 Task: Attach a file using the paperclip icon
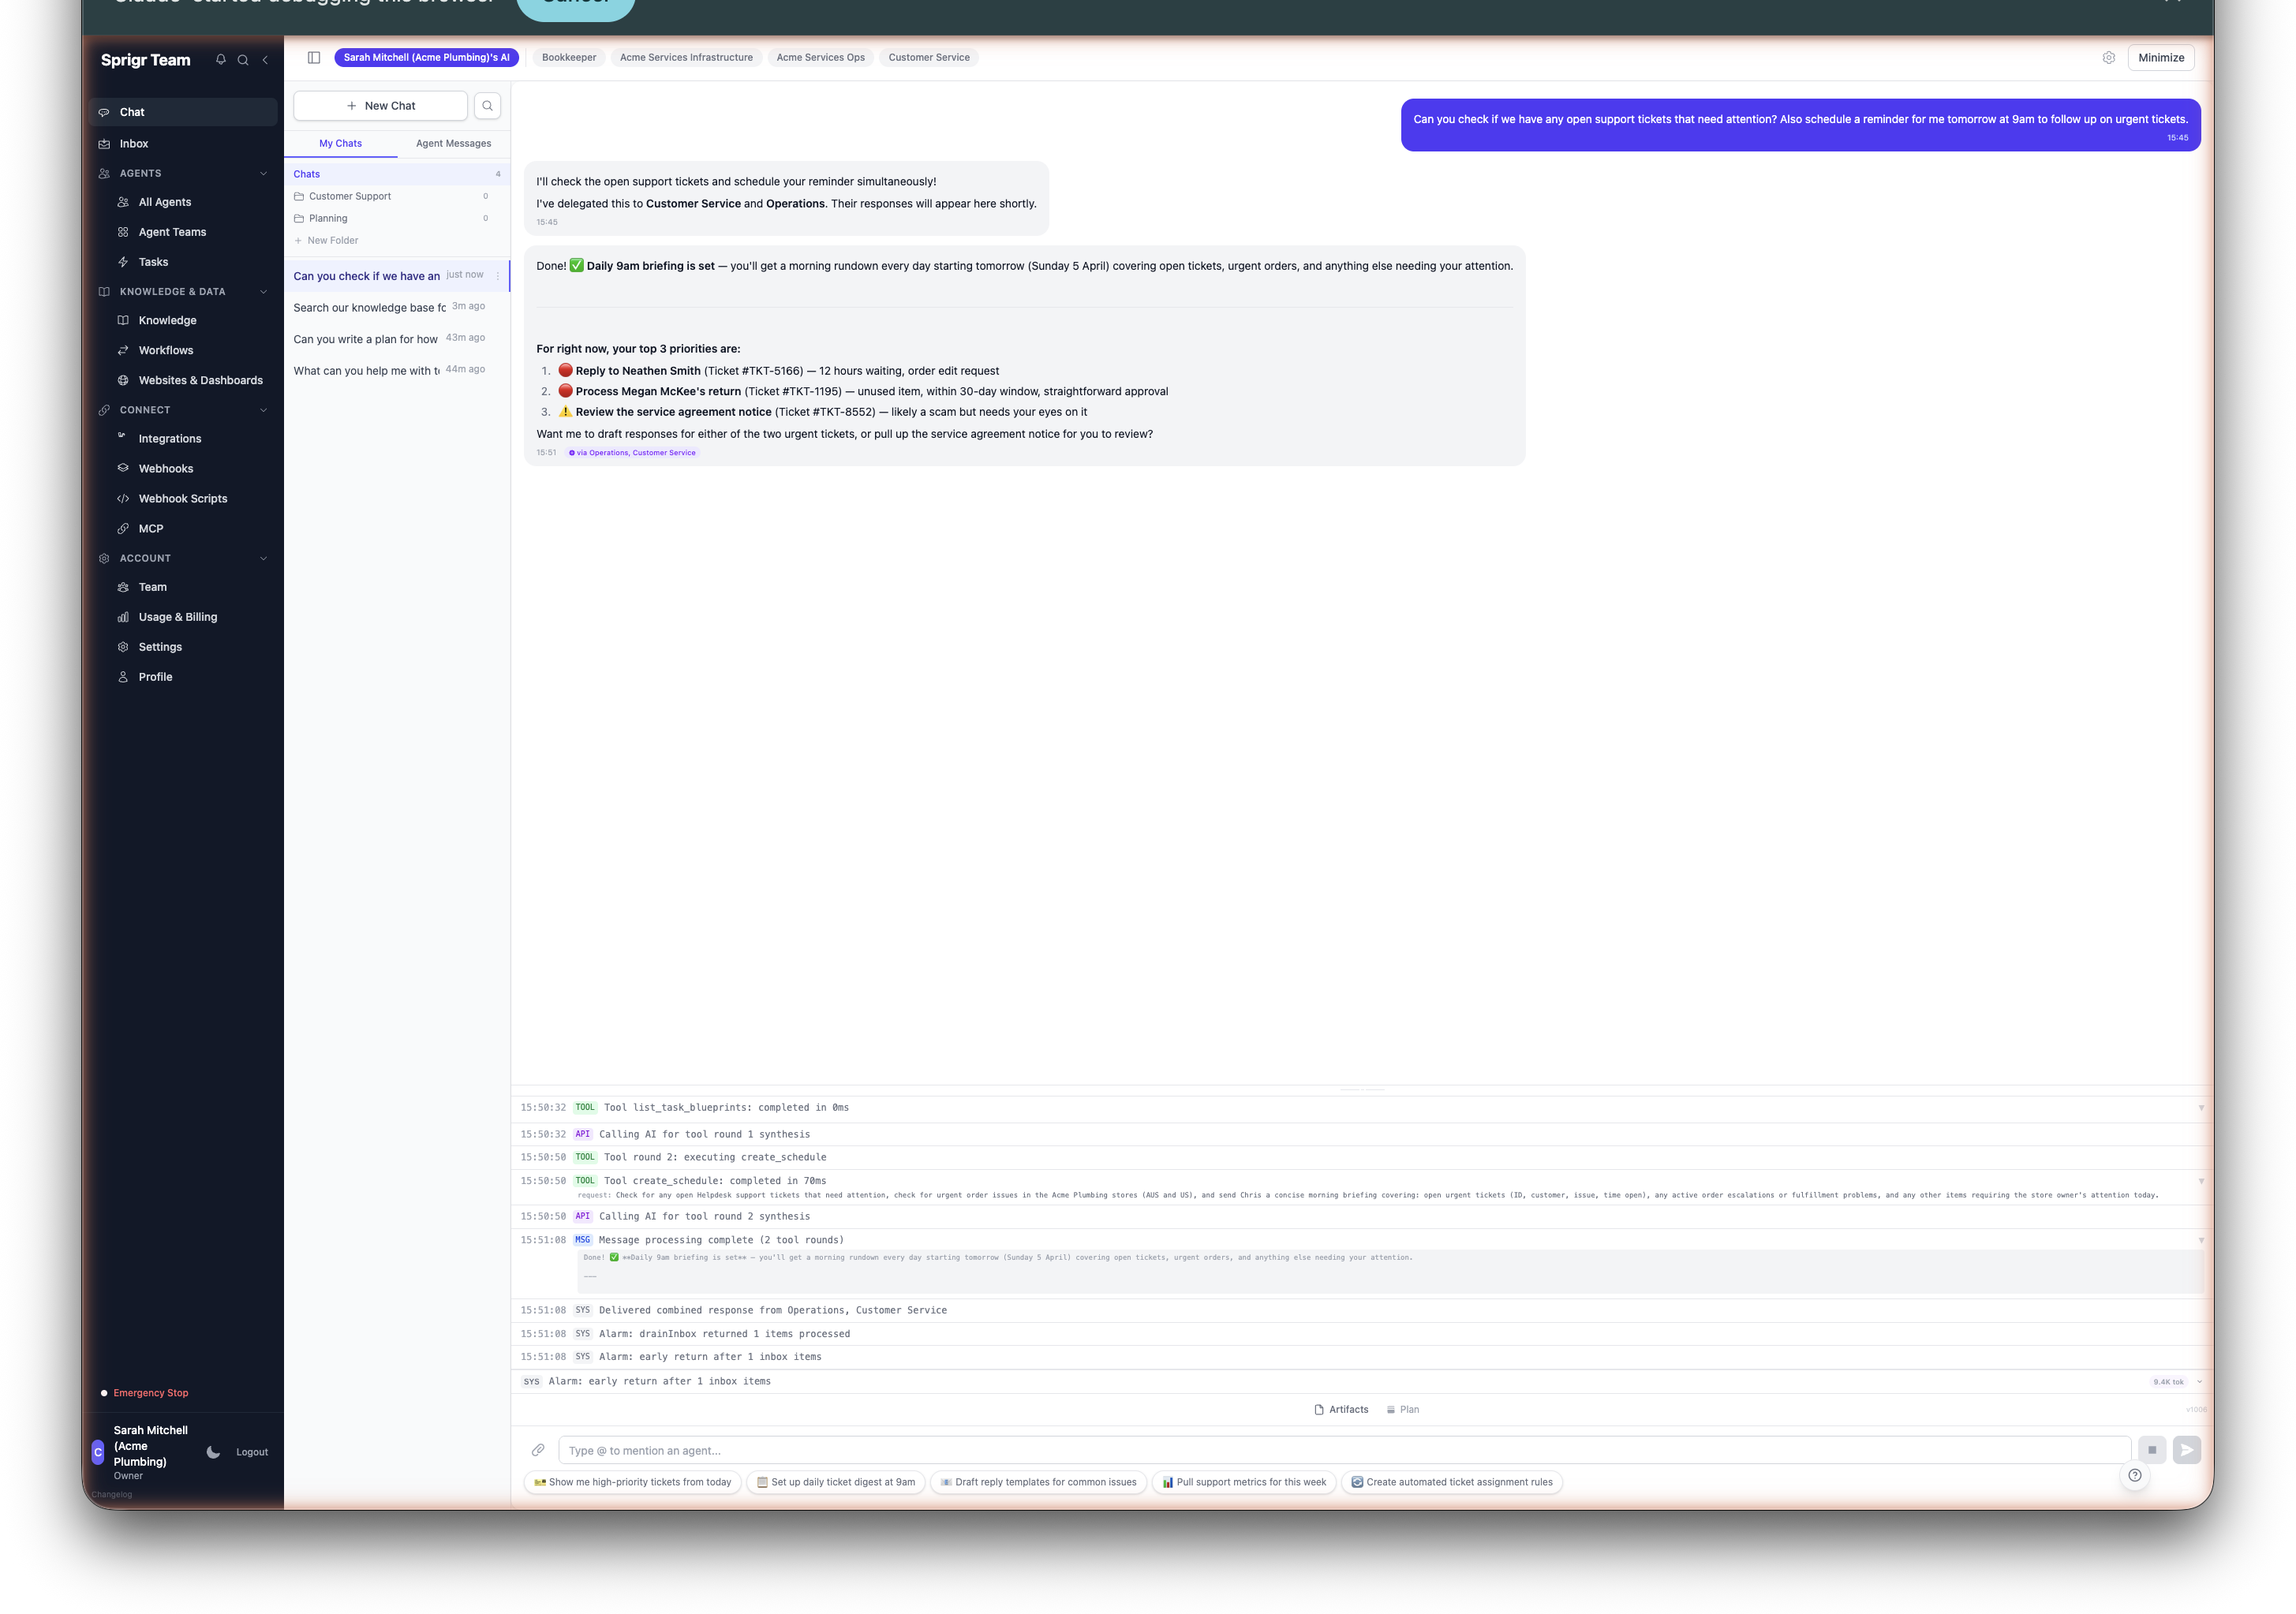point(539,1450)
